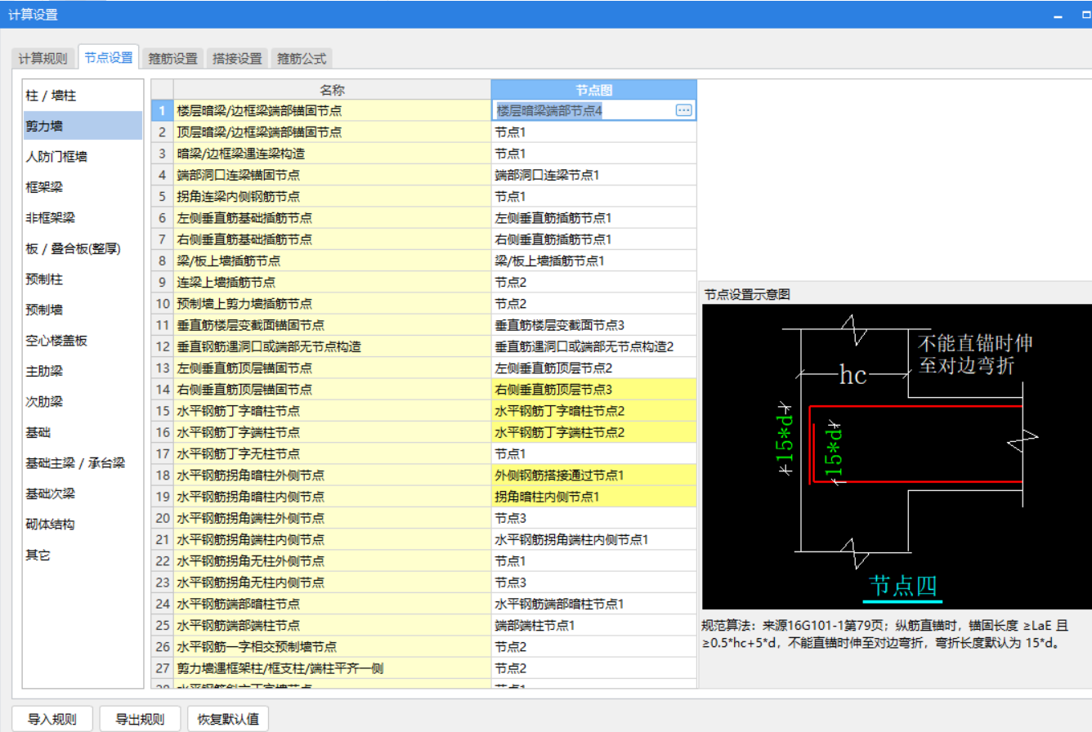Select 基础次梁 category

tap(83, 493)
